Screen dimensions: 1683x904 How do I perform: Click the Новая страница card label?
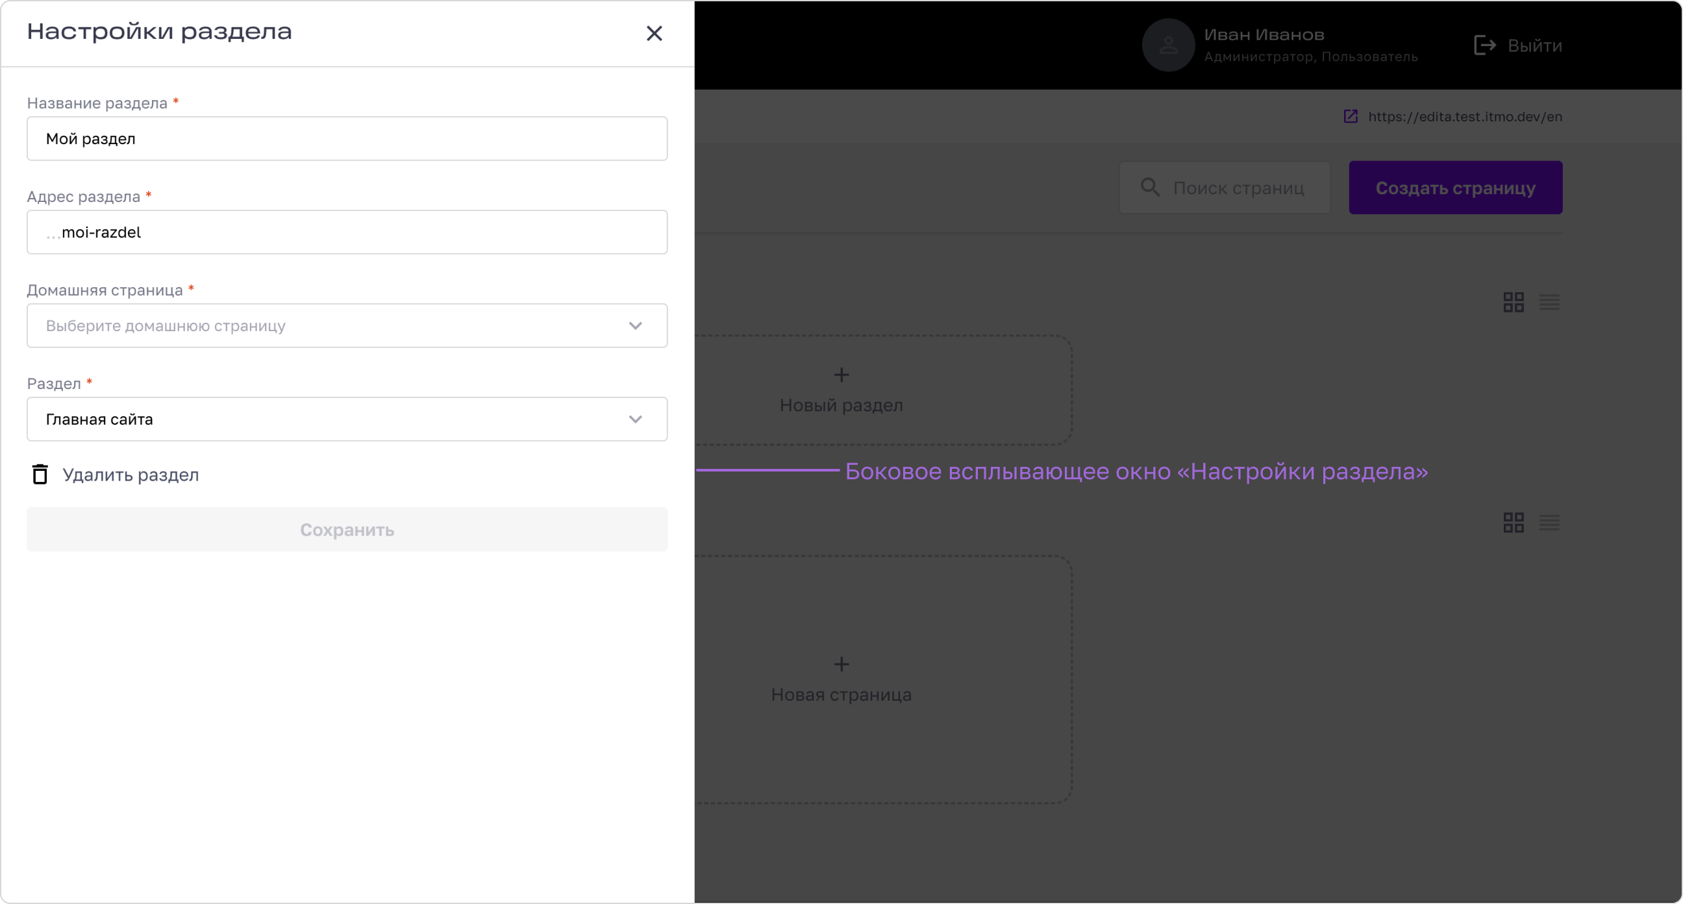pos(841,695)
